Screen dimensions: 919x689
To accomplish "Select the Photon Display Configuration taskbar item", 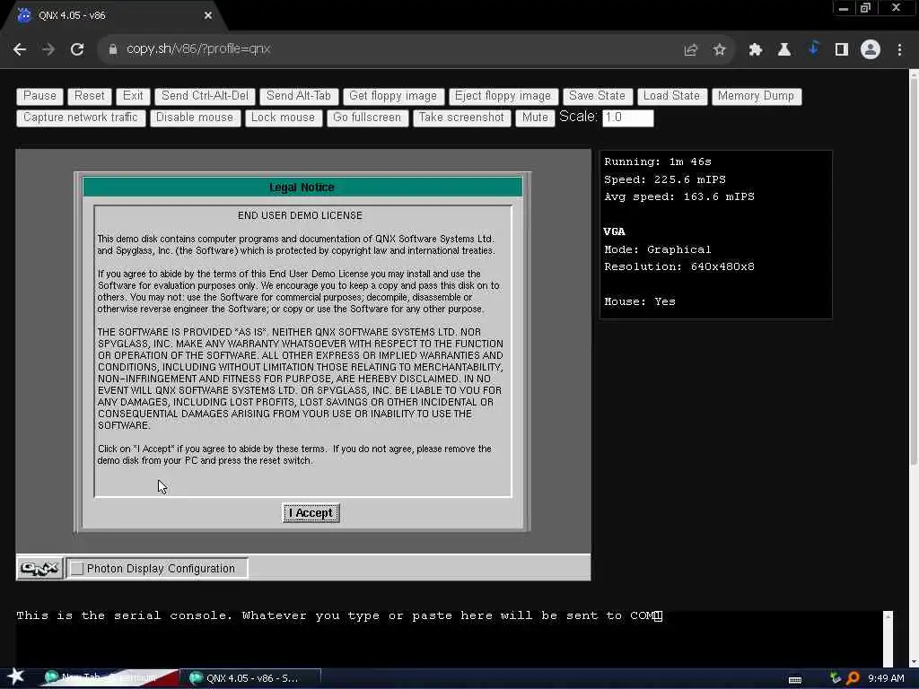I will point(157,568).
